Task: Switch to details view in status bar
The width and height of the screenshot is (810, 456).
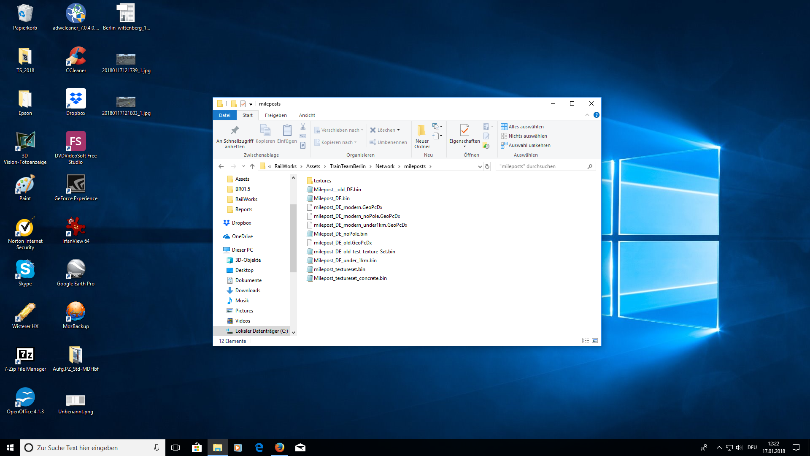Action: [585, 341]
